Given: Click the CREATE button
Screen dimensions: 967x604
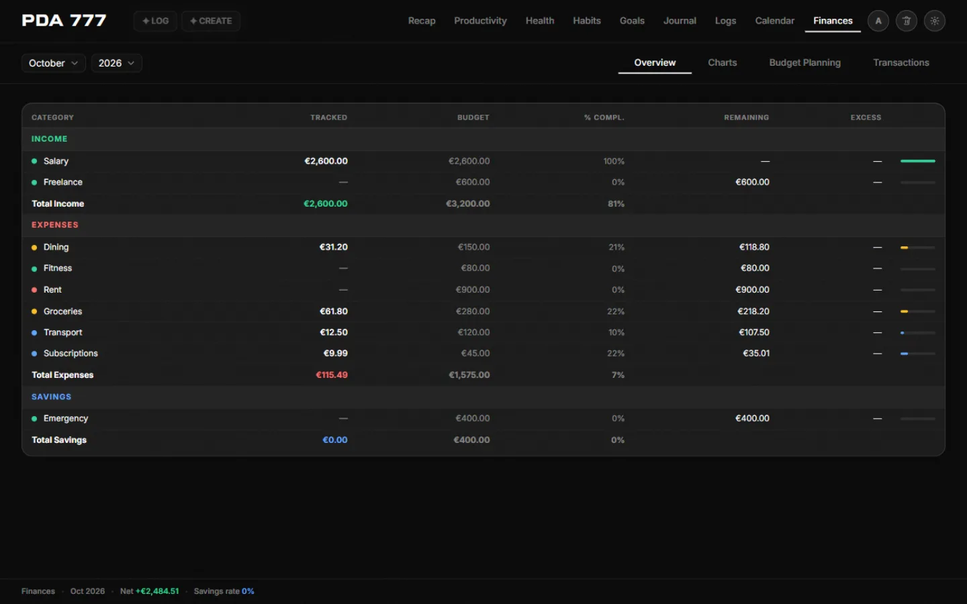Looking at the screenshot, I should coord(211,21).
